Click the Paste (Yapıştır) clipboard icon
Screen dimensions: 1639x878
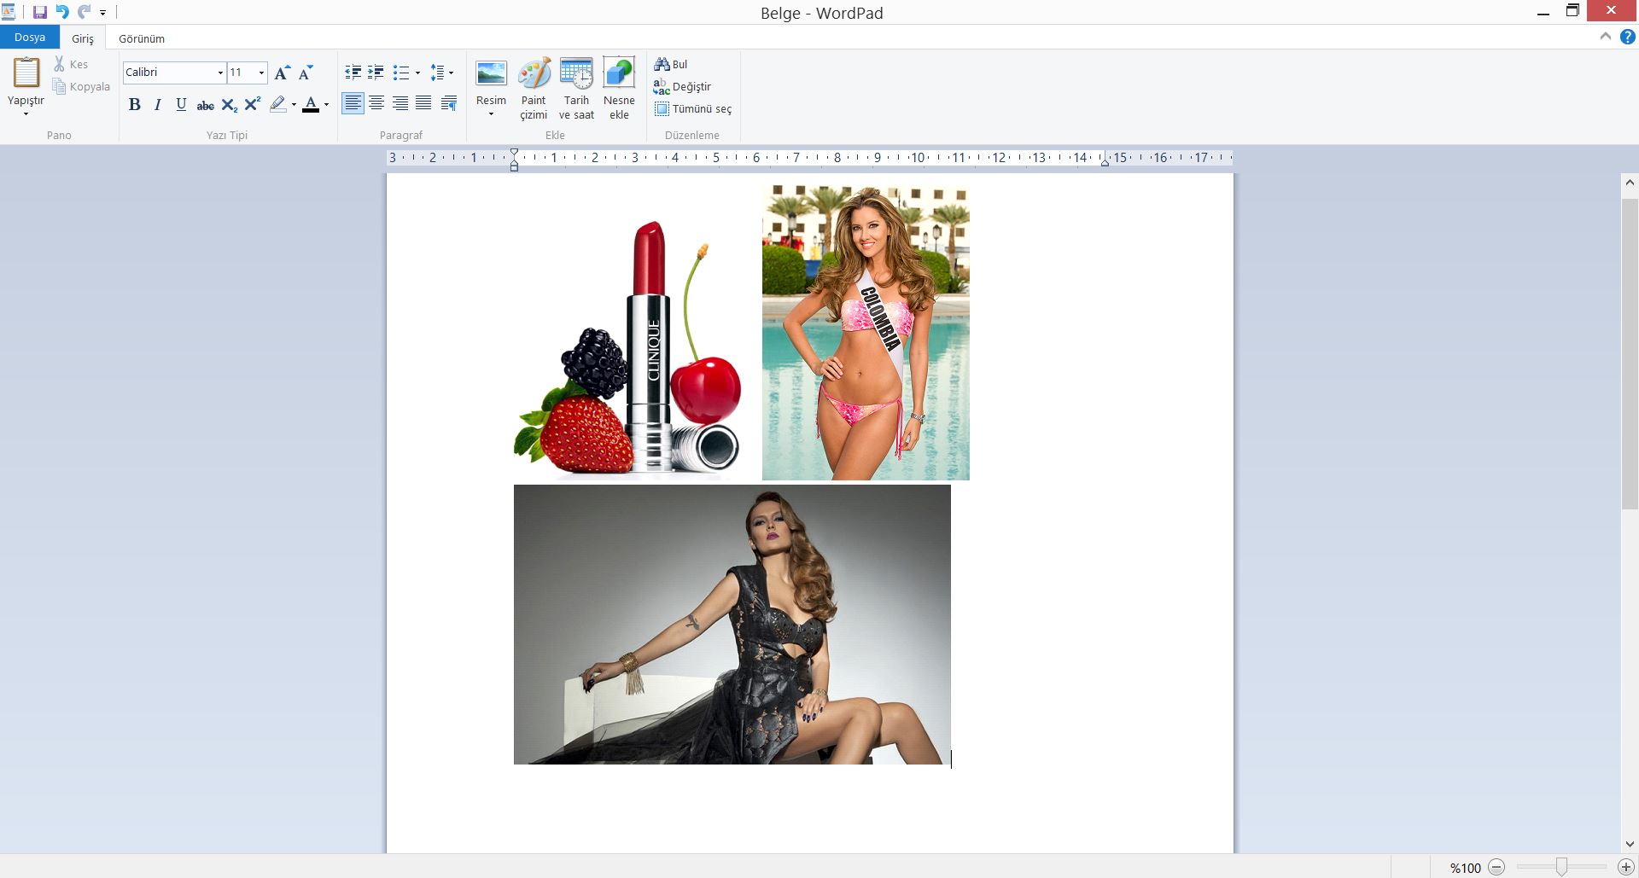click(x=26, y=73)
